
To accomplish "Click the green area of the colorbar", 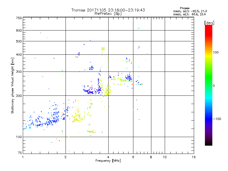I will tap(209, 77).
